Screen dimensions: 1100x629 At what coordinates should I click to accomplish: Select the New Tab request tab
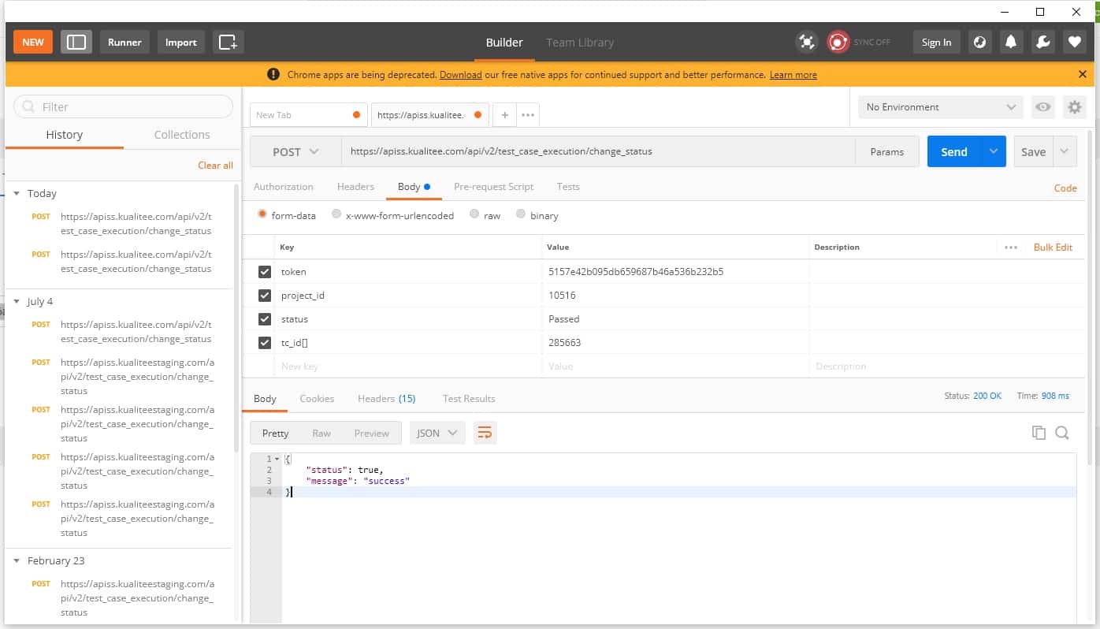coord(309,115)
